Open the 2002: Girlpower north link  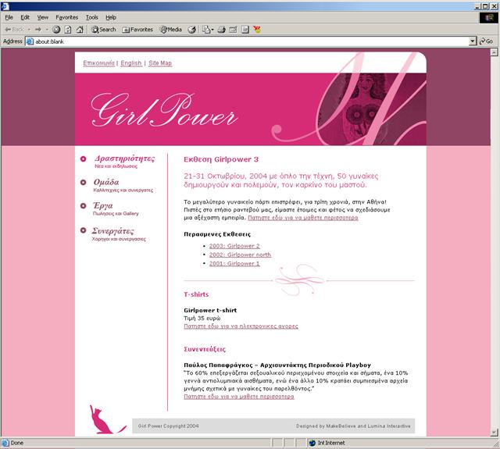click(x=240, y=255)
